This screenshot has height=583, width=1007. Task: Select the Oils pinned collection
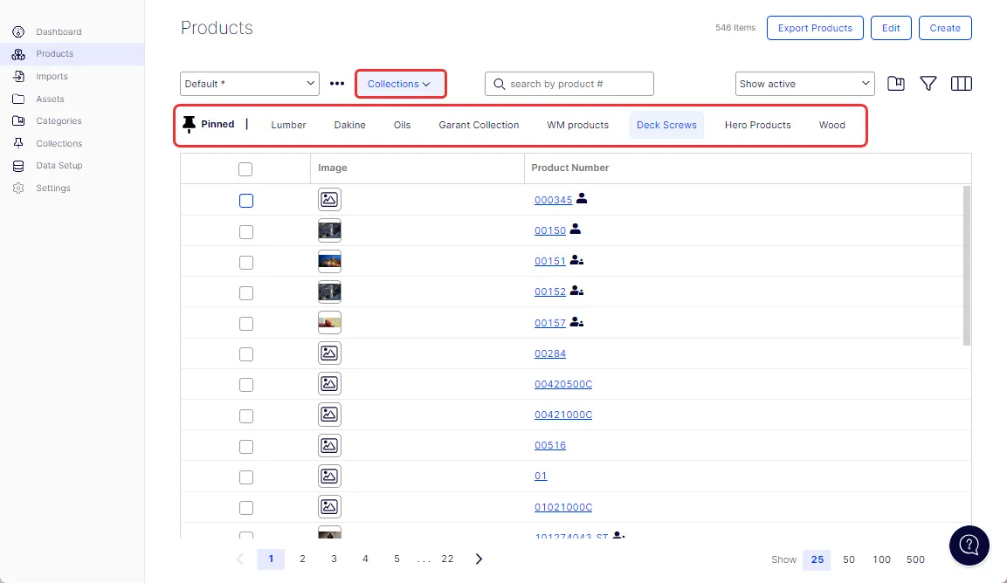pos(402,125)
